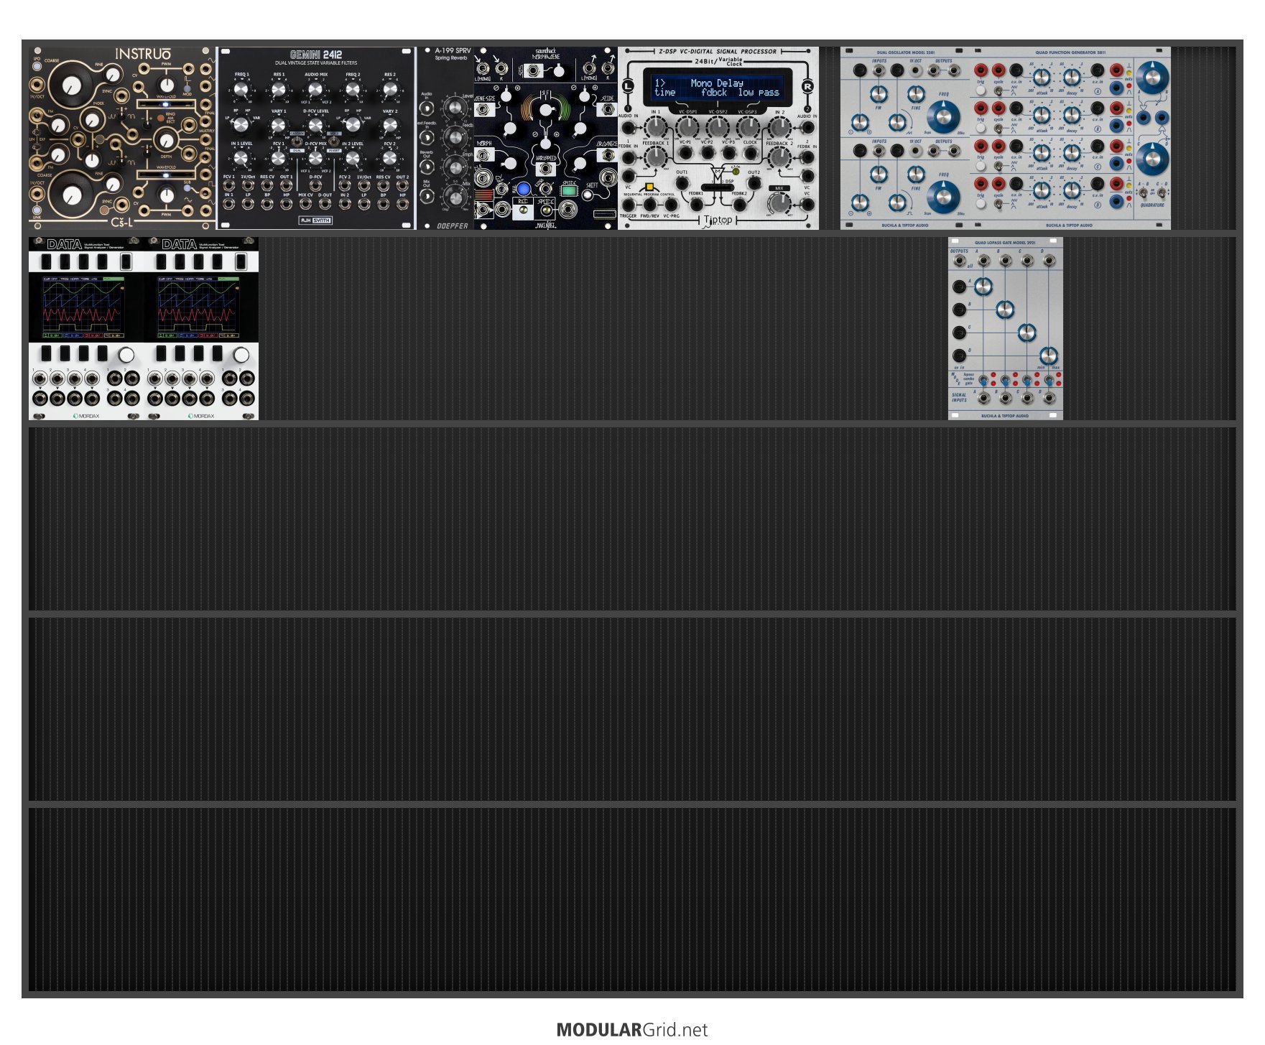The height and width of the screenshot is (1045, 1265).
Task: Click knob A on the Quad Lopass Gate
Action: click(x=983, y=287)
